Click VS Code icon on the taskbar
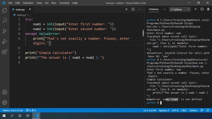Viewport: 212px width, 119px height. click(36, 116)
